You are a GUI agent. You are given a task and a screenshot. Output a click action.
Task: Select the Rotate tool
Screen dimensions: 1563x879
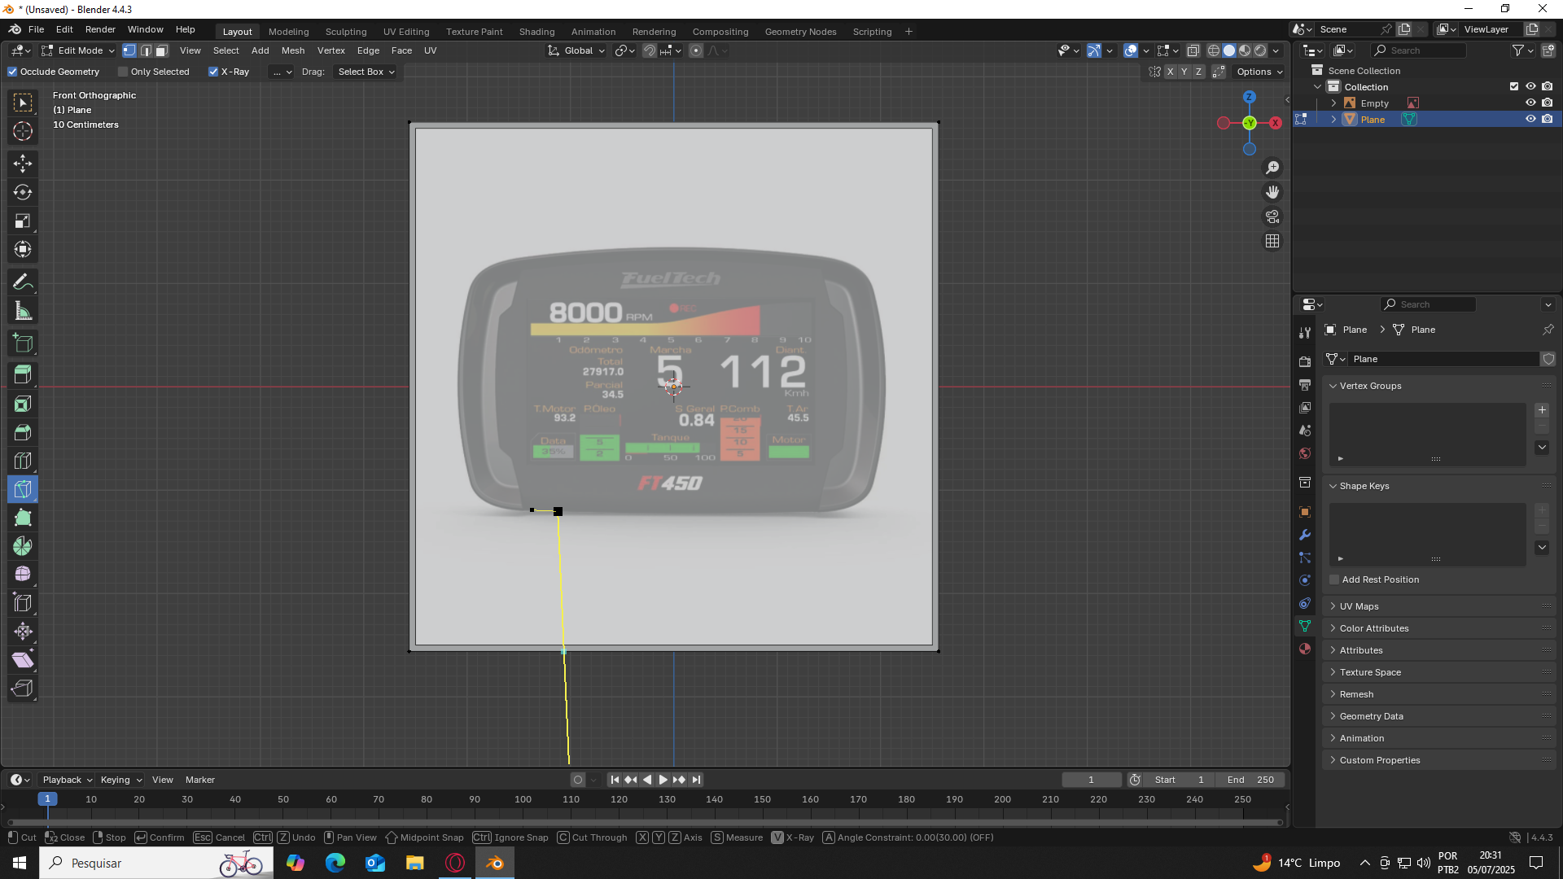(x=23, y=192)
